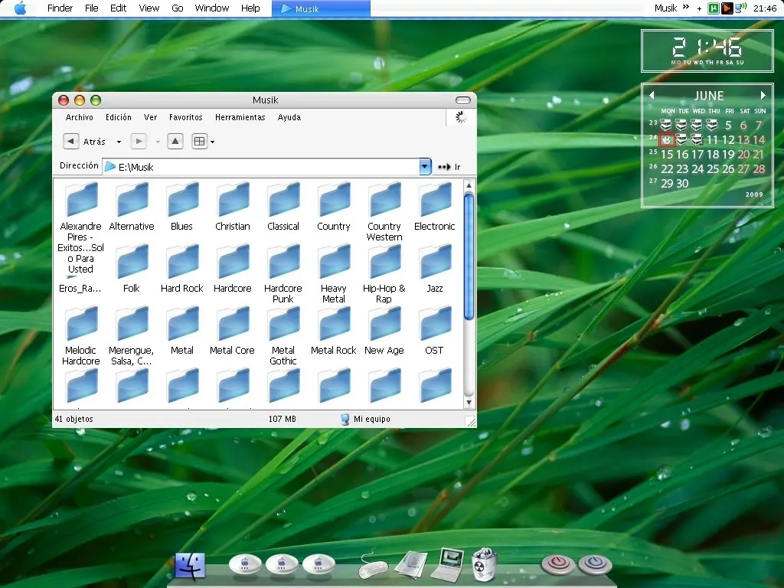Open the Metal Core folder
Image resolution: width=784 pixels, height=588 pixels.
[233, 331]
